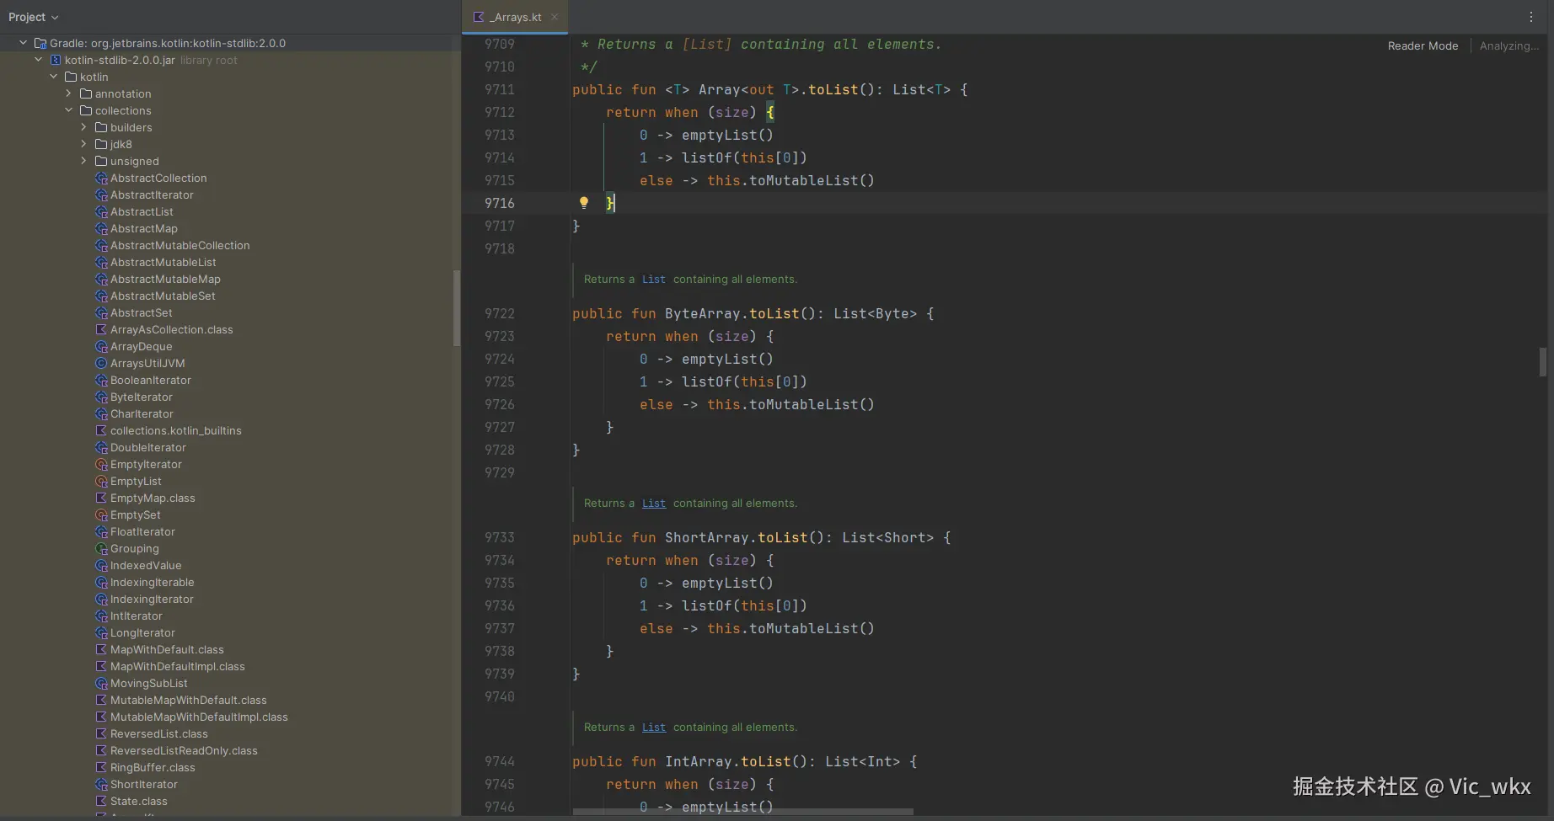This screenshot has width=1554, height=821.
Task: Click the RingBuffer.class file icon
Action: coord(101,767)
